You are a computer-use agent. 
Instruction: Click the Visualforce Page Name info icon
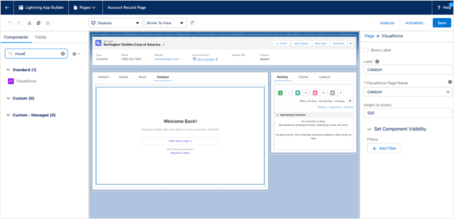coord(450,82)
